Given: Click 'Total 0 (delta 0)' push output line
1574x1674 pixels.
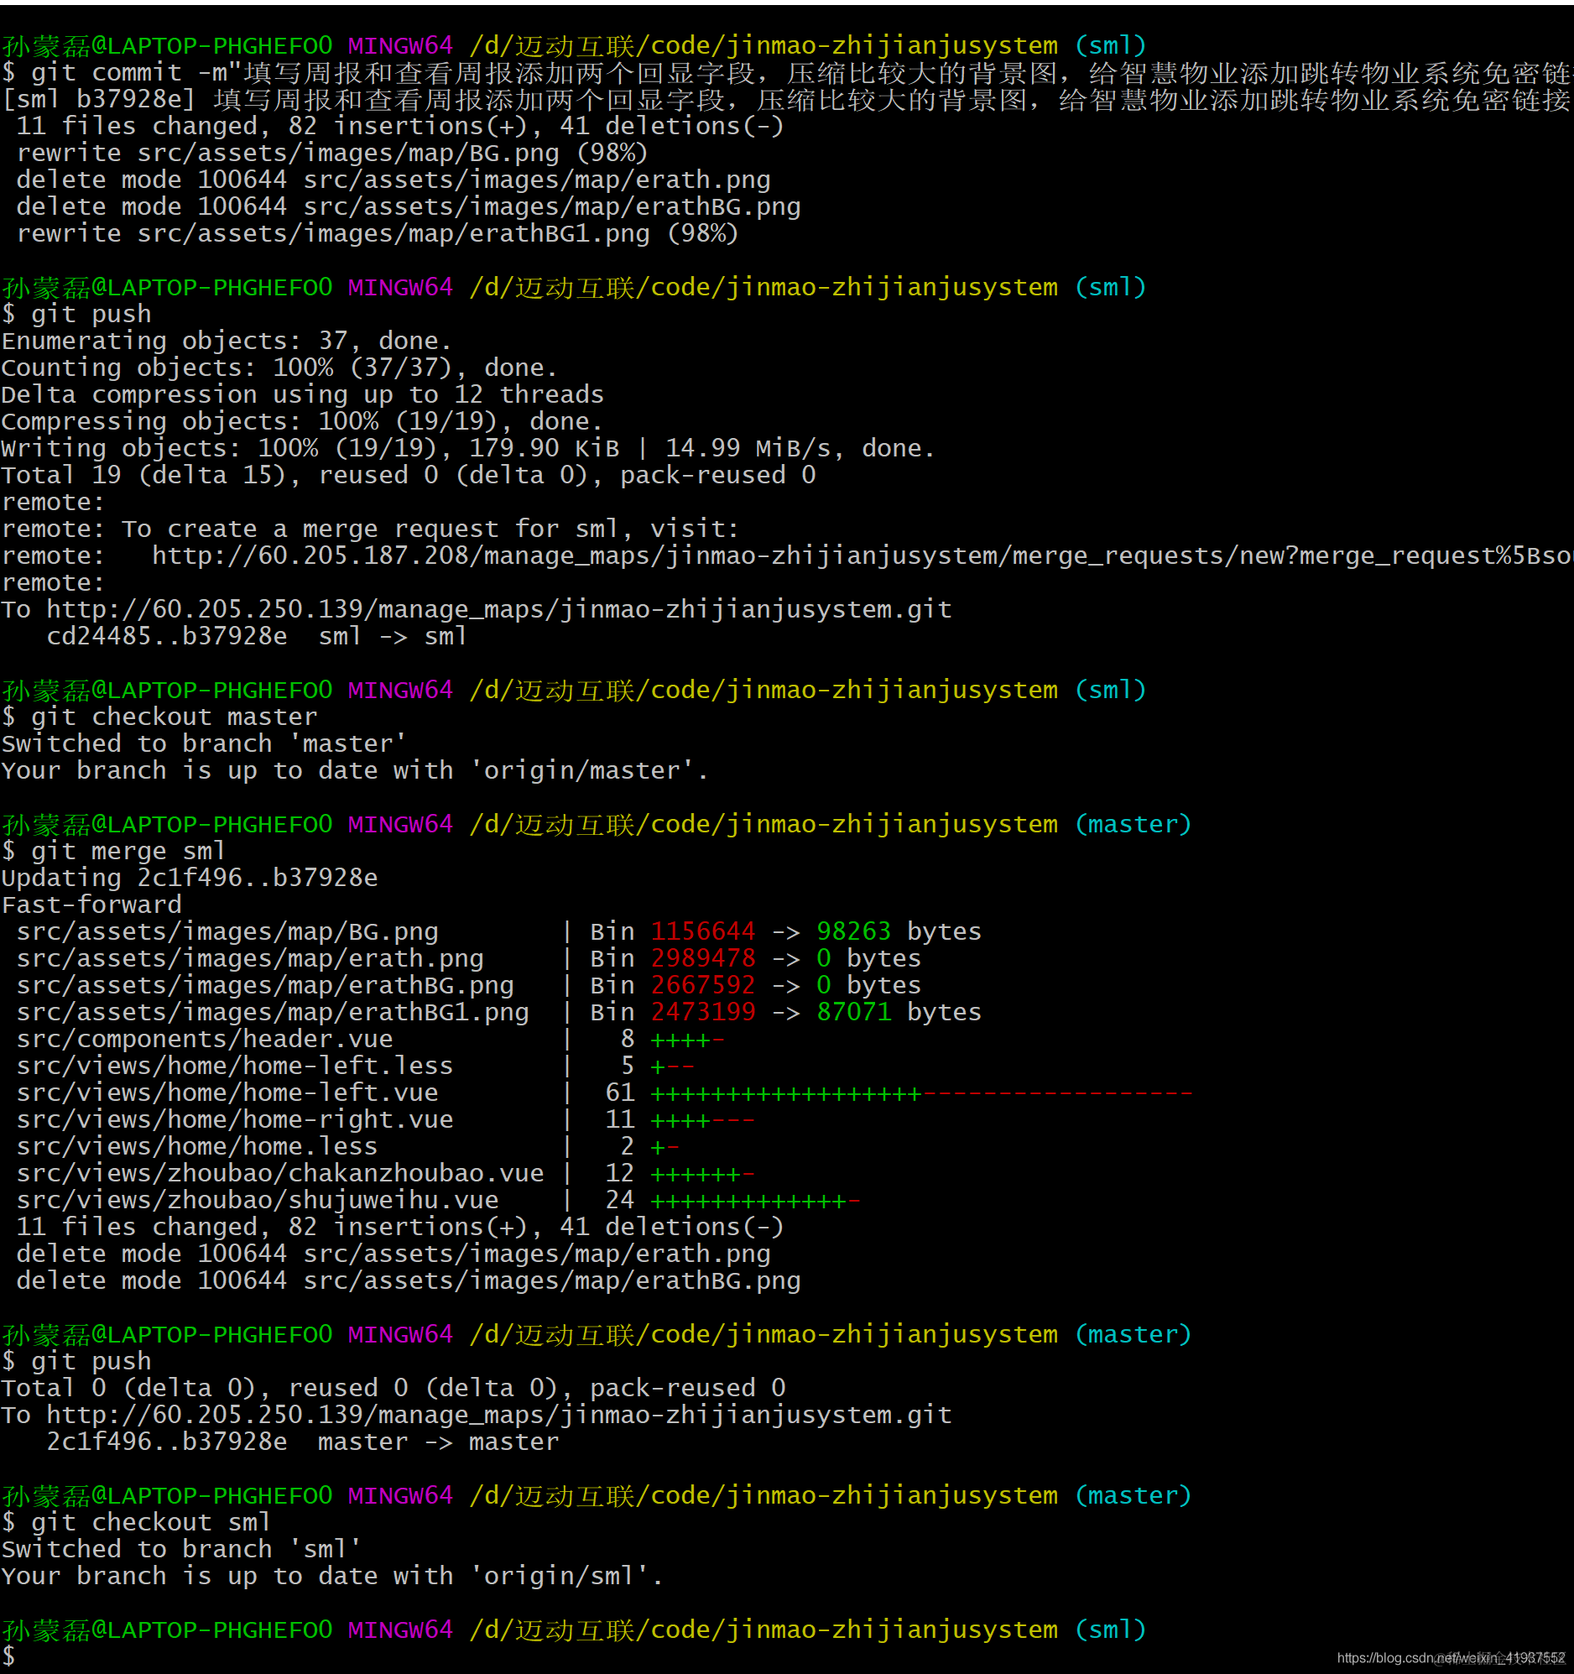Looking at the screenshot, I should click(x=393, y=1388).
